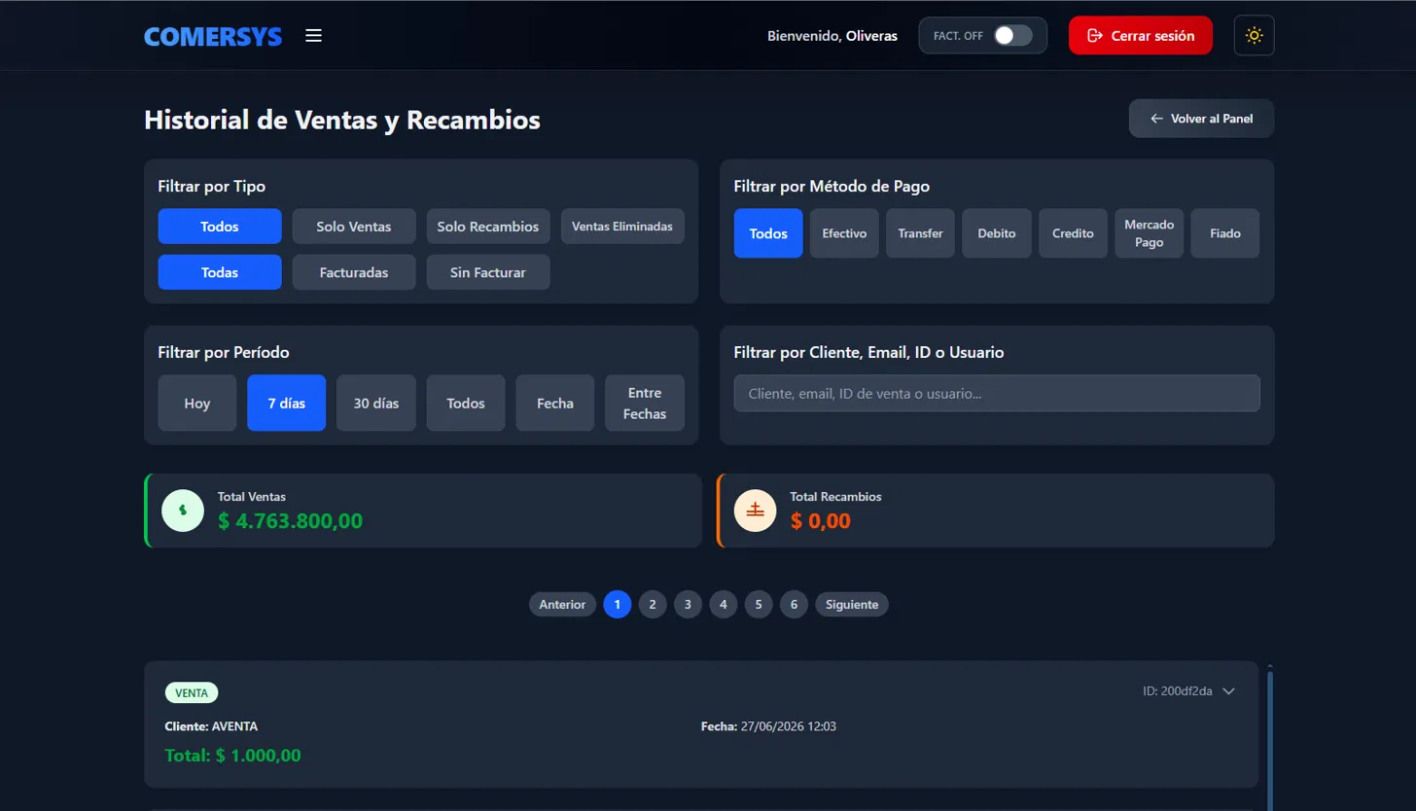Image resolution: width=1416 pixels, height=811 pixels.
Task: Filter by Solo Ventas
Action: point(354,227)
